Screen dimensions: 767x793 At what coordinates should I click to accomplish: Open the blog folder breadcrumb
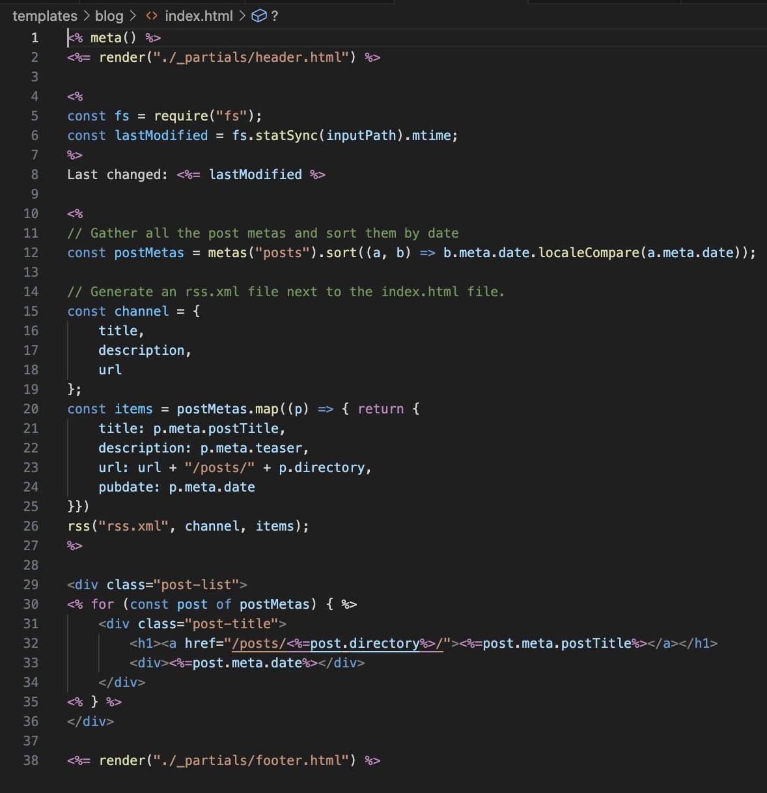[x=109, y=16]
